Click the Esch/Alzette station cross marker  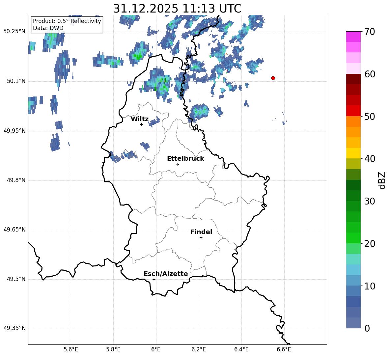pyautogui.click(x=154, y=279)
